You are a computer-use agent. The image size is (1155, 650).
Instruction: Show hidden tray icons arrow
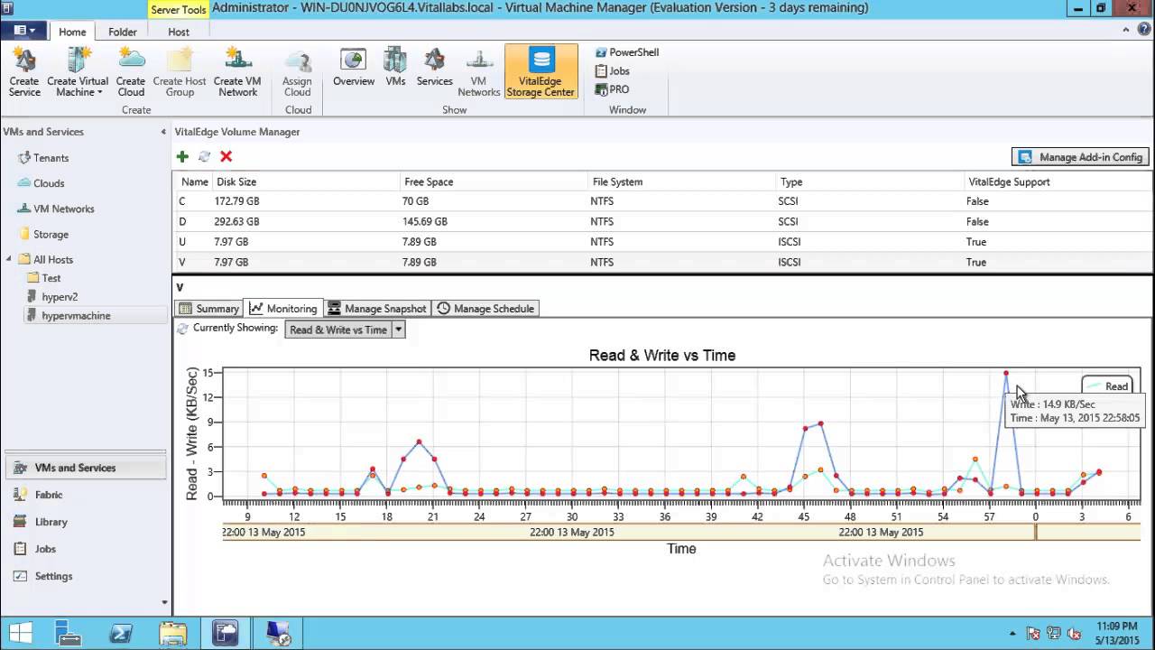pyautogui.click(x=1012, y=634)
